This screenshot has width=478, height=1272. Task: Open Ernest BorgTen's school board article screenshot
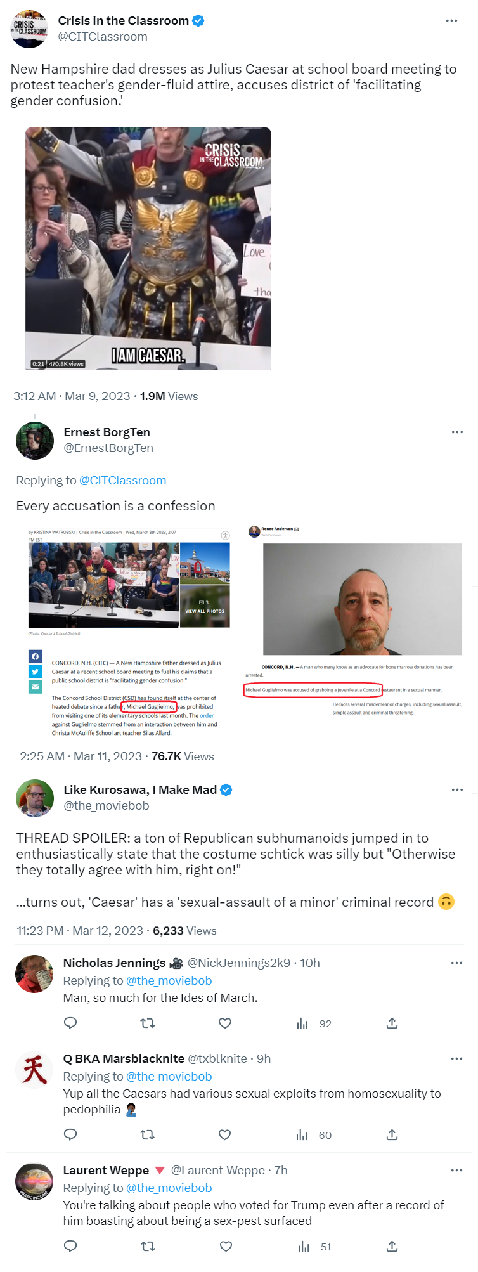(129, 632)
